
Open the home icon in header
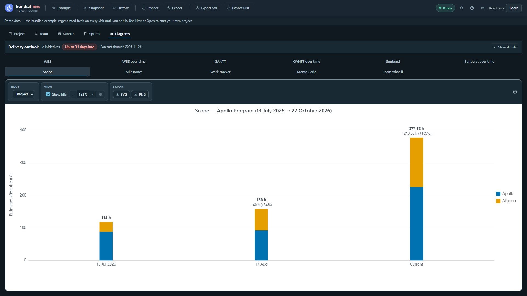[461, 8]
